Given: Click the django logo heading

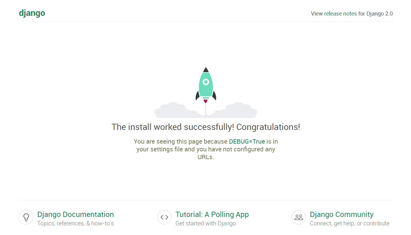Looking at the screenshot, I should (32, 13).
